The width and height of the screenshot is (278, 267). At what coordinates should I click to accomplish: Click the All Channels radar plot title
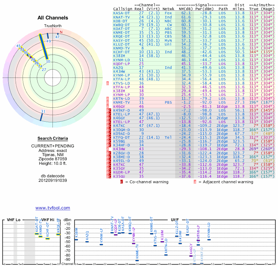(x=53, y=18)
